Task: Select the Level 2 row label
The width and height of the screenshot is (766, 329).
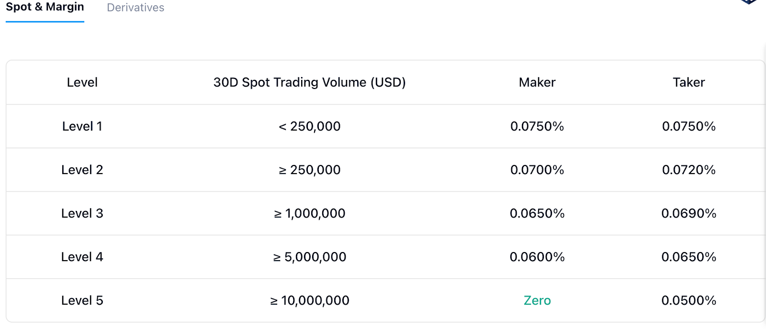Action: click(x=82, y=170)
